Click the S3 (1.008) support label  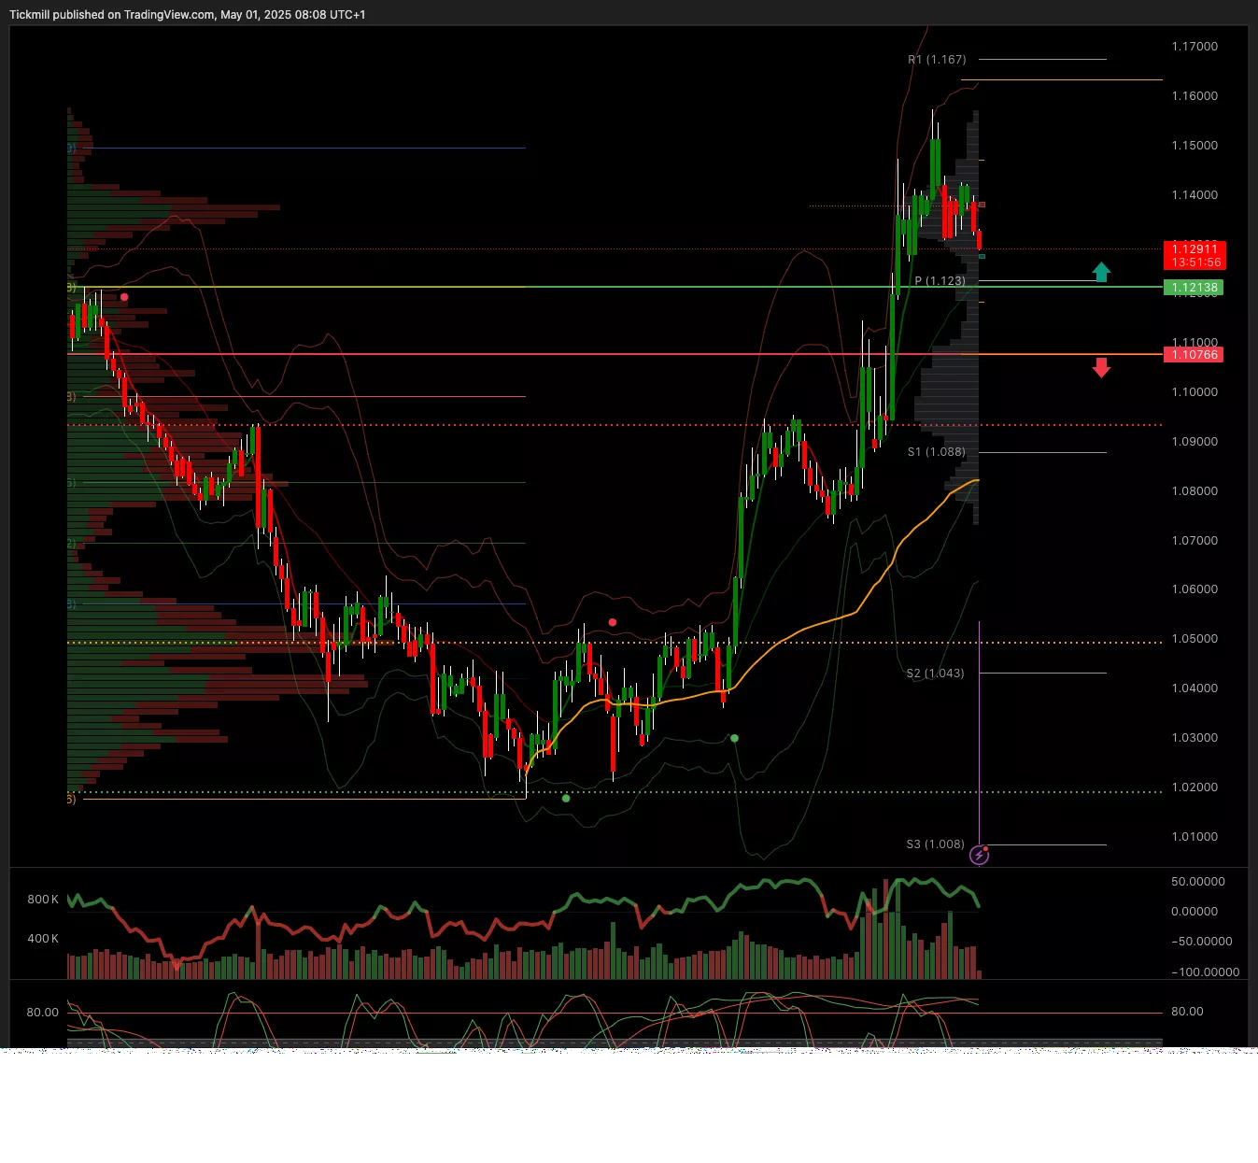point(935,844)
